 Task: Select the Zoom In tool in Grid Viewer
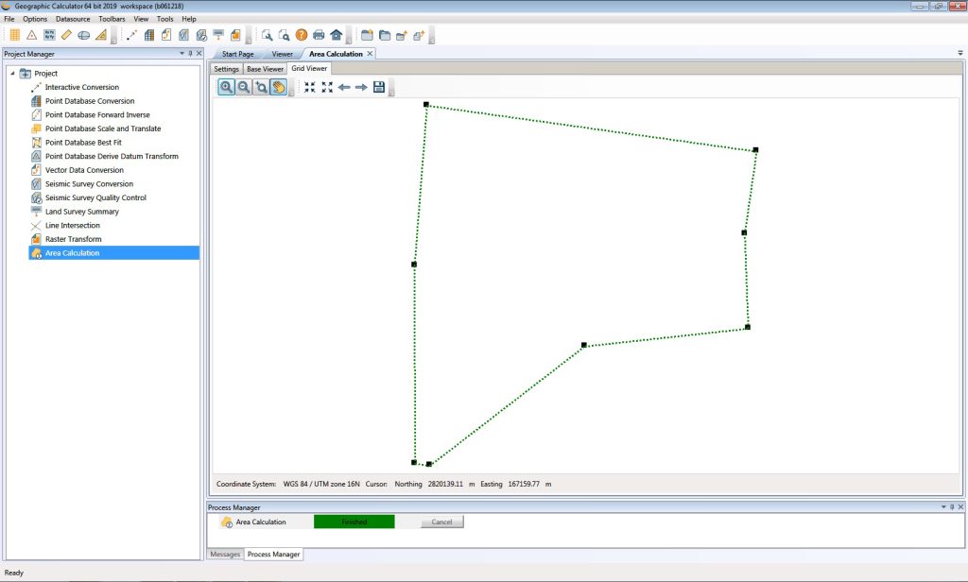coord(227,87)
